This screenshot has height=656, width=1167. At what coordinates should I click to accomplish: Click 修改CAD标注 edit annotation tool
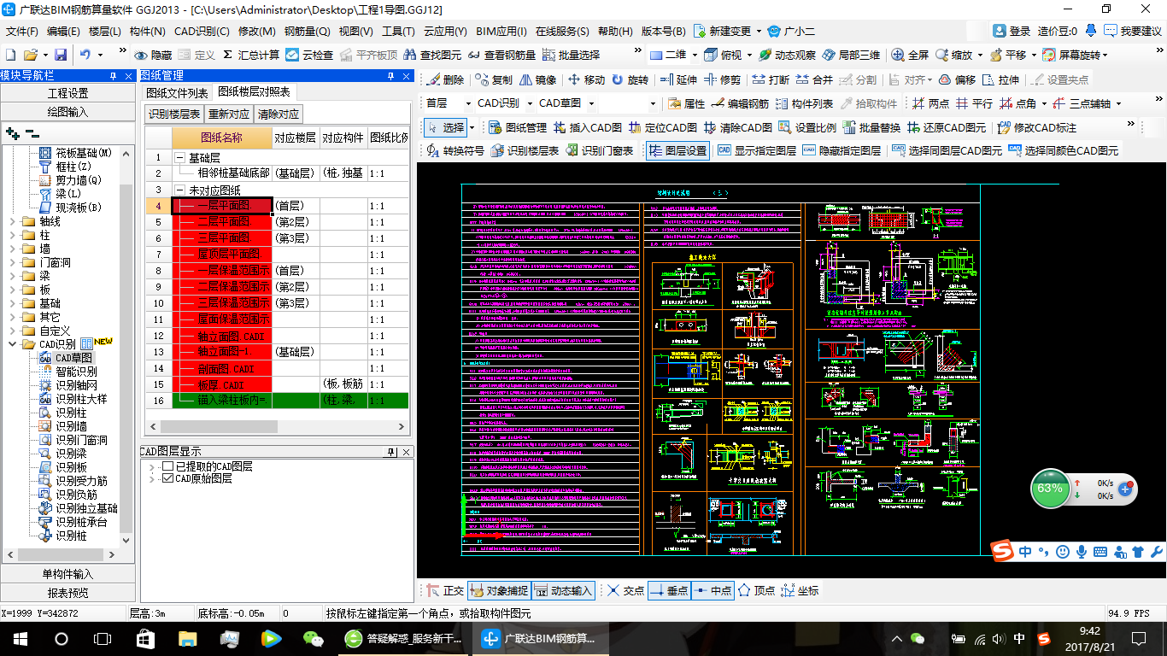tap(1036, 127)
